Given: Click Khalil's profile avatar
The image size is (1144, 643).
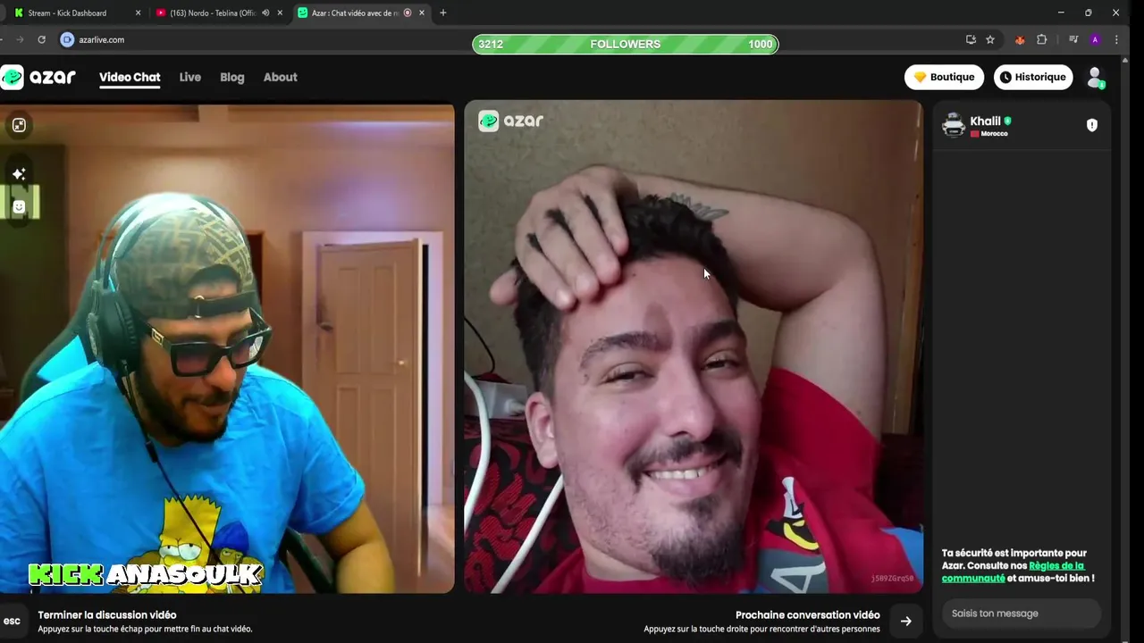Looking at the screenshot, I should 954,125.
